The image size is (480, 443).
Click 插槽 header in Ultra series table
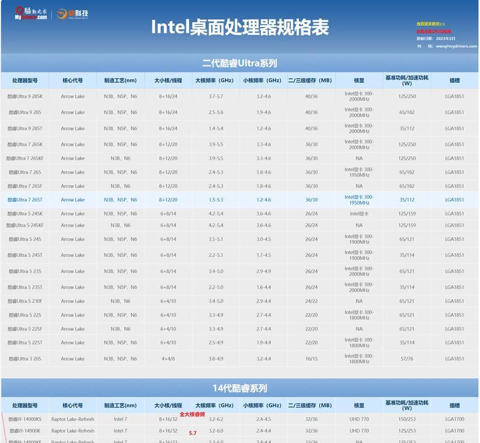tap(455, 80)
